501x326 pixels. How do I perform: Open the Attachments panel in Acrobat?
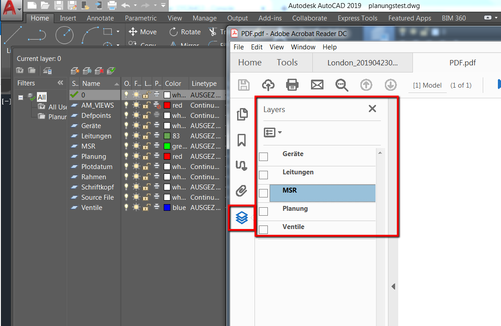point(242,191)
